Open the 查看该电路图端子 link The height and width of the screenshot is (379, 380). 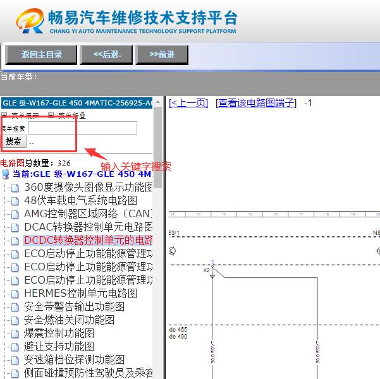point(256,103)
